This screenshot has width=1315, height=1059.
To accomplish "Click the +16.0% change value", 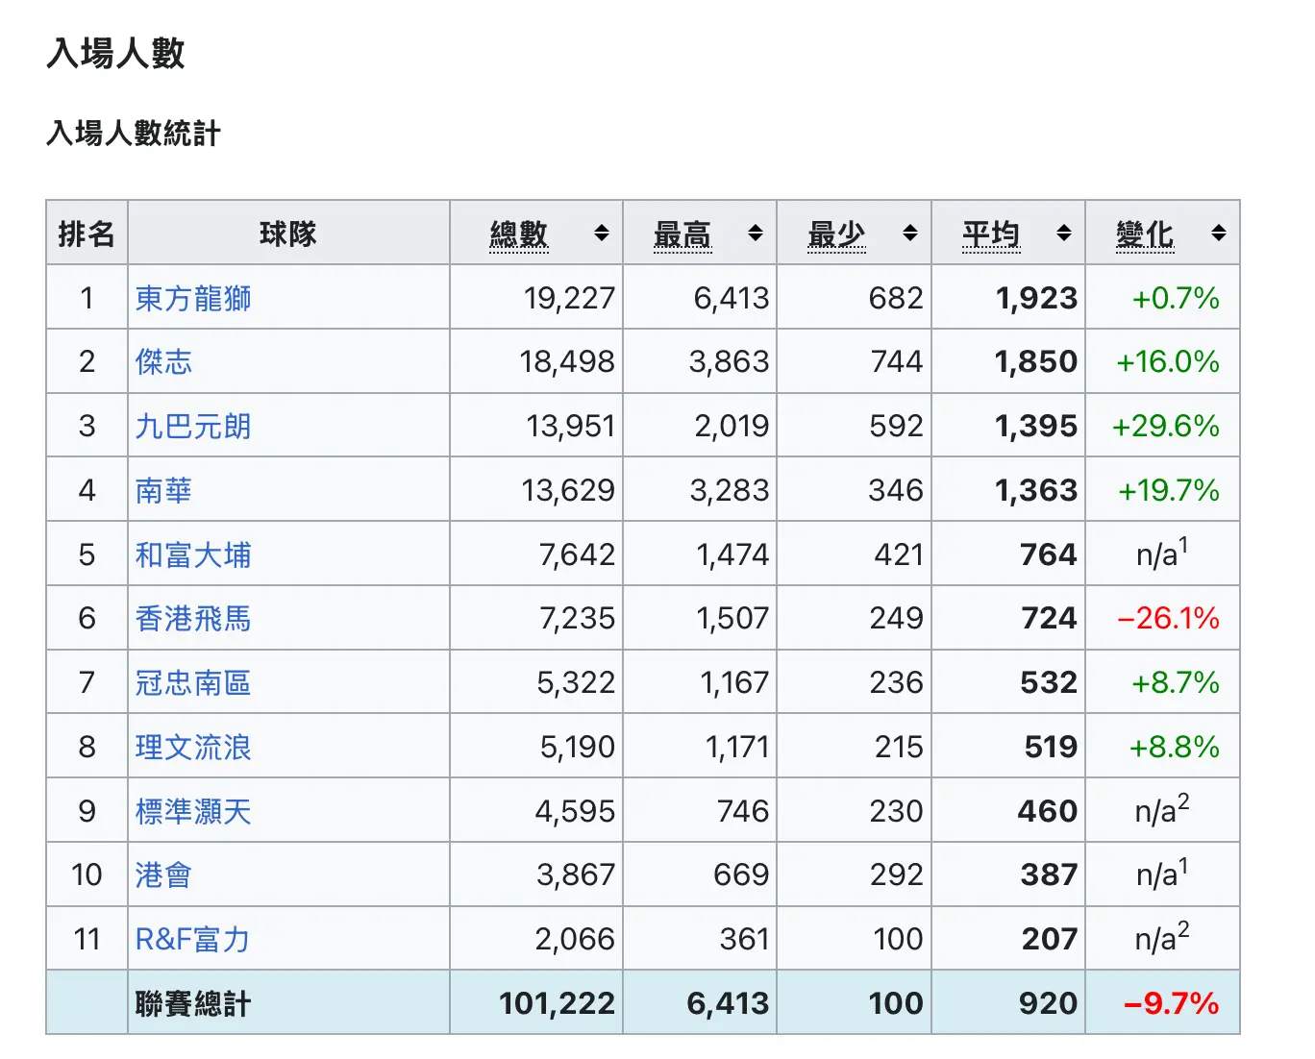I will [x=1168, y=361].
